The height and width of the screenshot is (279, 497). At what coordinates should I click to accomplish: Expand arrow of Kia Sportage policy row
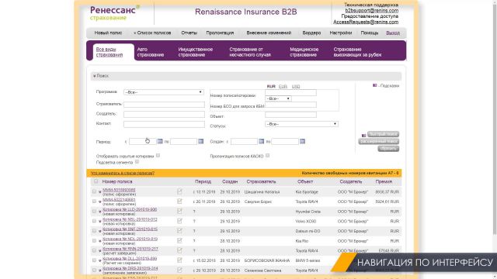pos(100,192)
